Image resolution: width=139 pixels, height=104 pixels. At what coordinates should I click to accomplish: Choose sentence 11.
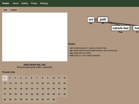click(x=59, y=78)
